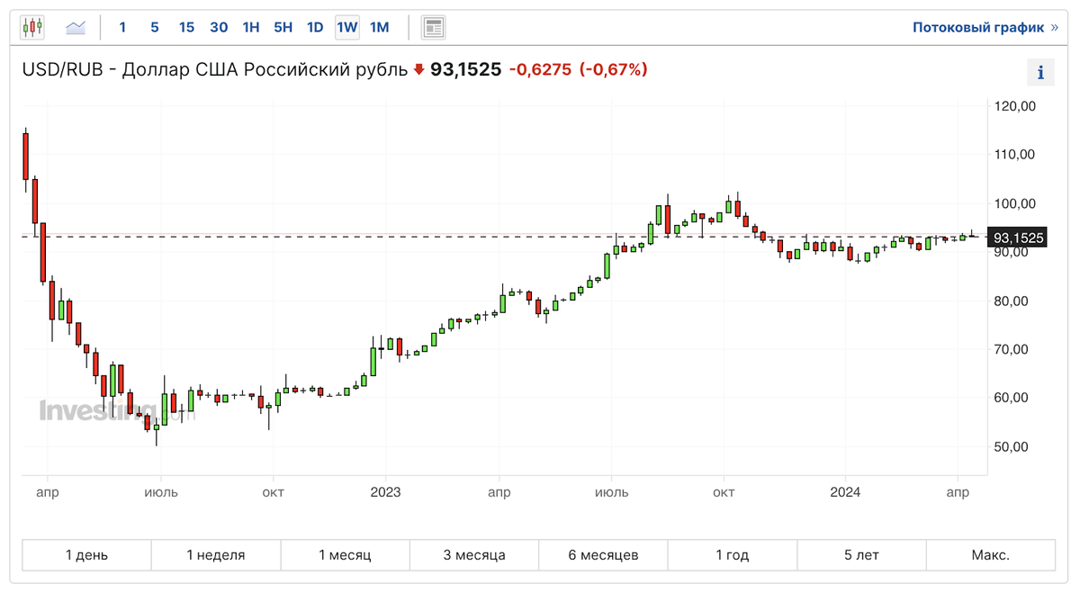Viewport: 1080px width, 593px height.
Task: Select the 1M monthly interval
Action: (380, 27)
